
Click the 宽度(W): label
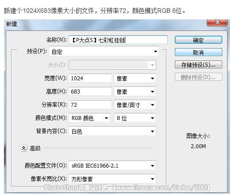point(56,78)
